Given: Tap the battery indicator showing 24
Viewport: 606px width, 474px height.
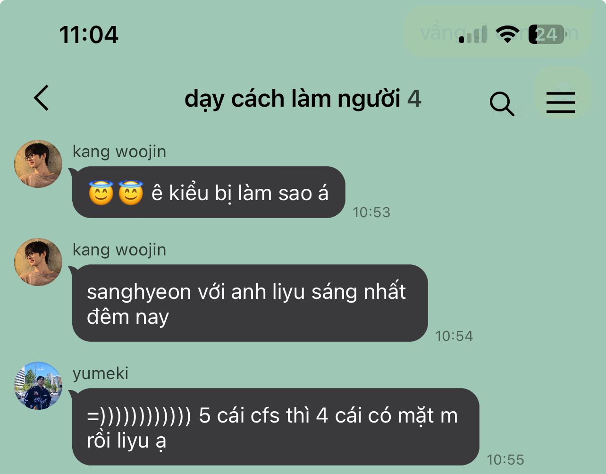Looking at the screenshot, I should click(547, 34).
